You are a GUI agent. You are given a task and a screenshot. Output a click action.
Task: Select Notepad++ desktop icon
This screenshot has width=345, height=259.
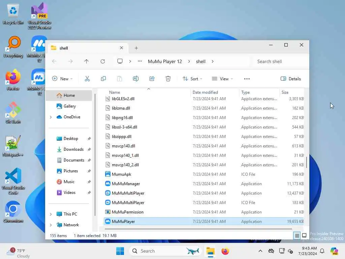coord(13,146)
